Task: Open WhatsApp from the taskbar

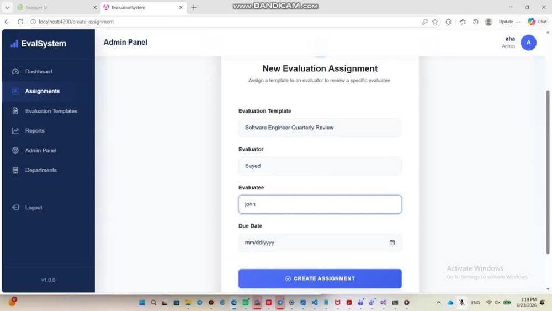Action: click(x=246, y=303)
